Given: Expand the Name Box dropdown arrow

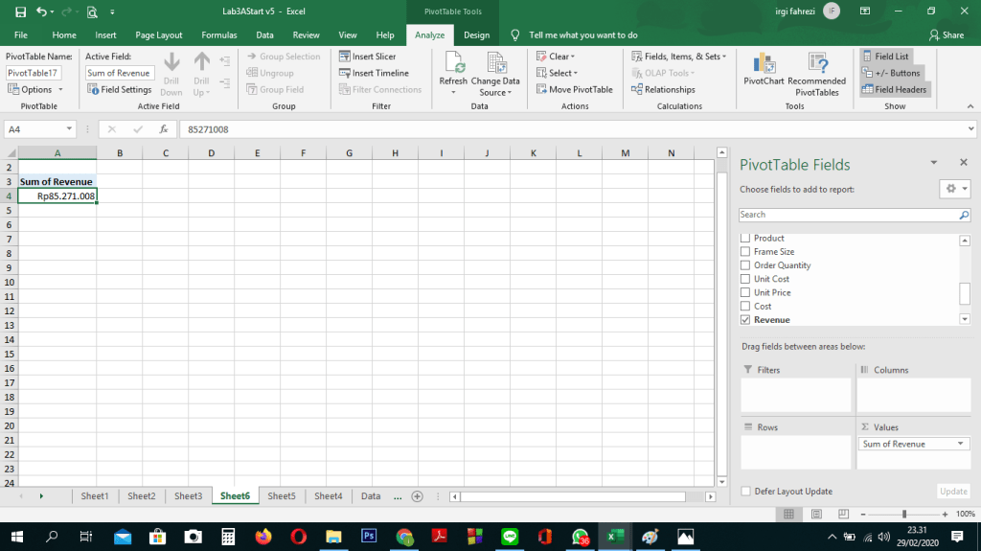Looking at the screenshot, I should (70, 129).
